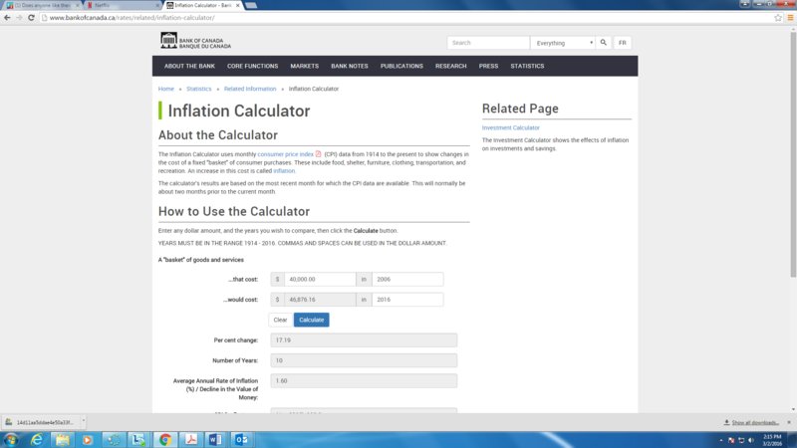Switch to Google Chrome in the taskbar
The image size is (797, 448).
coord(164,439)
